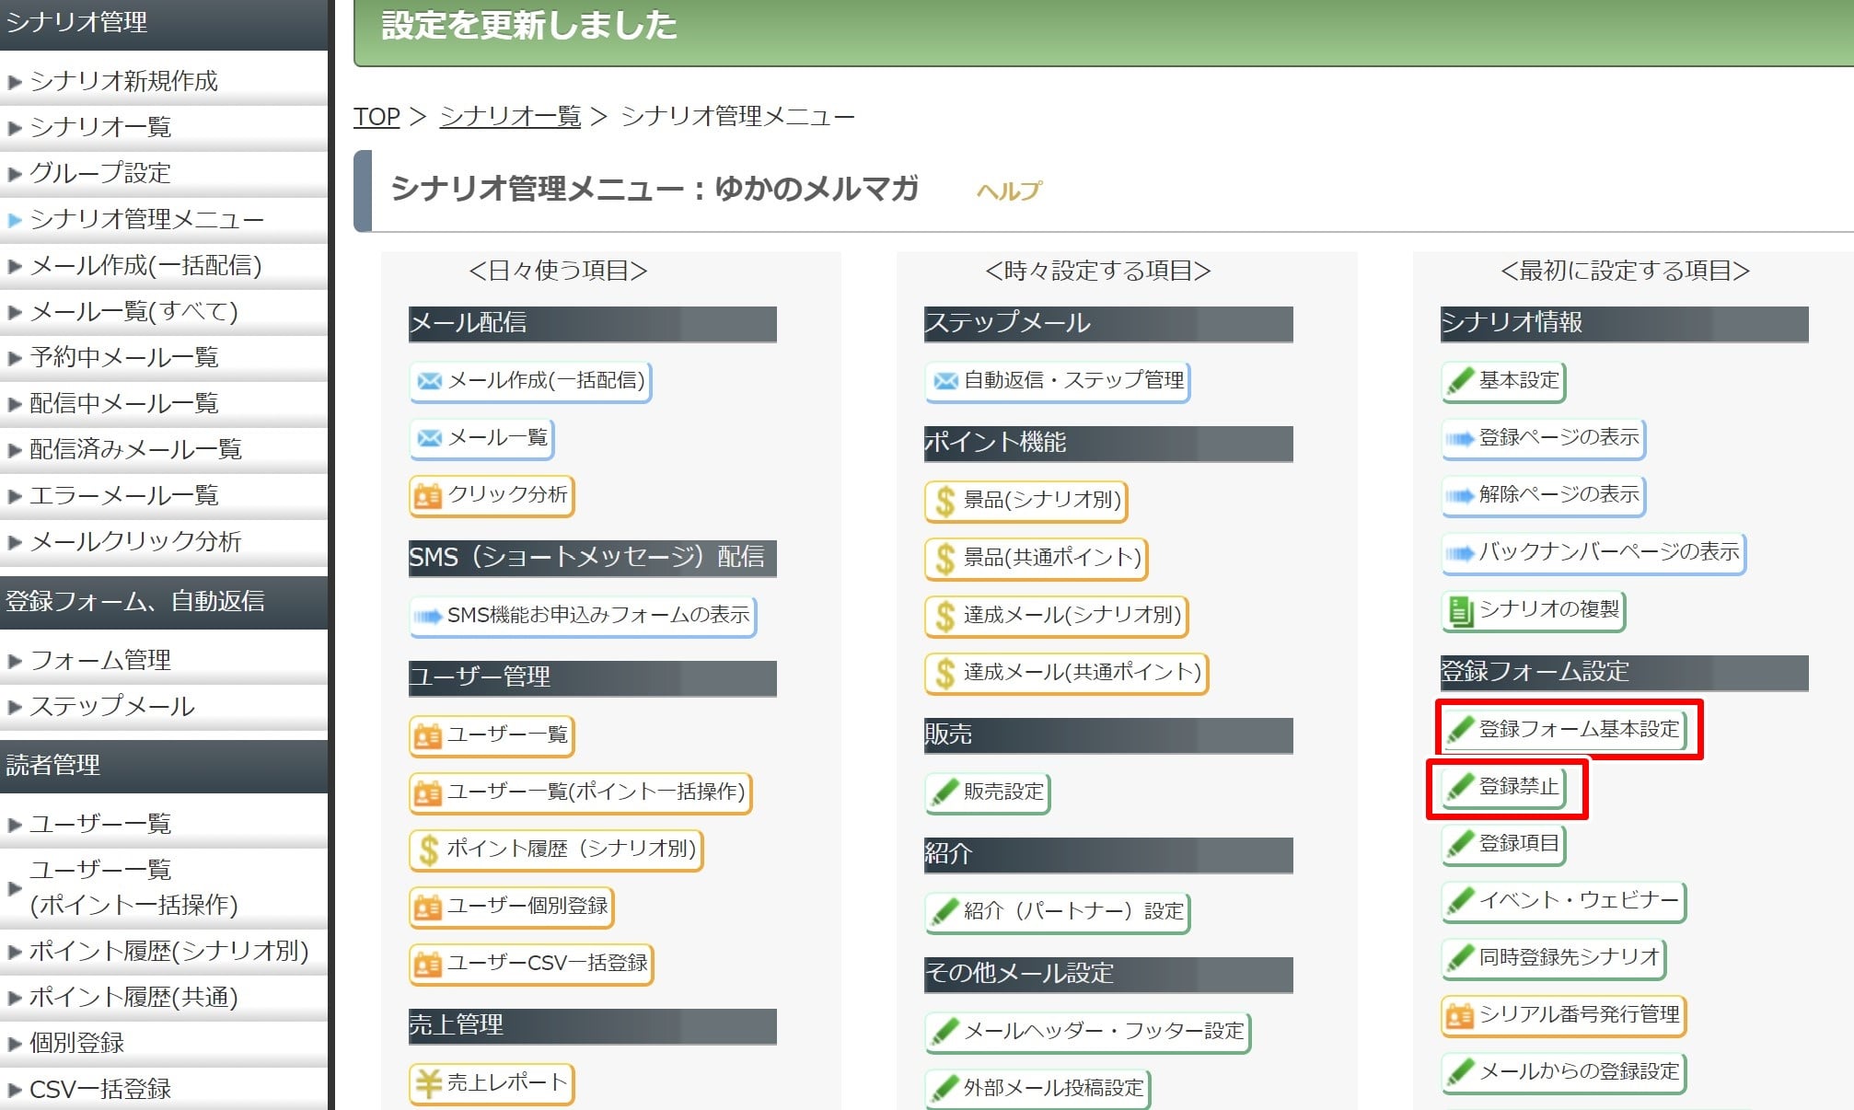The width and height of the screenshot is (1854, 1110).
Task: Click icon on center ユーザー一覧 button
Action: (x=428, y=736)
